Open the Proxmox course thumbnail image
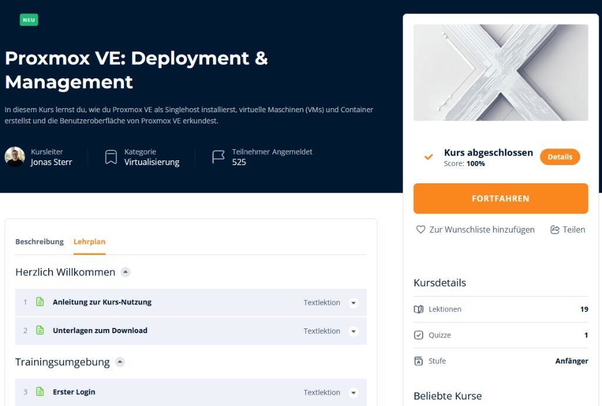The image size is (602, 406). pos(501,72)
